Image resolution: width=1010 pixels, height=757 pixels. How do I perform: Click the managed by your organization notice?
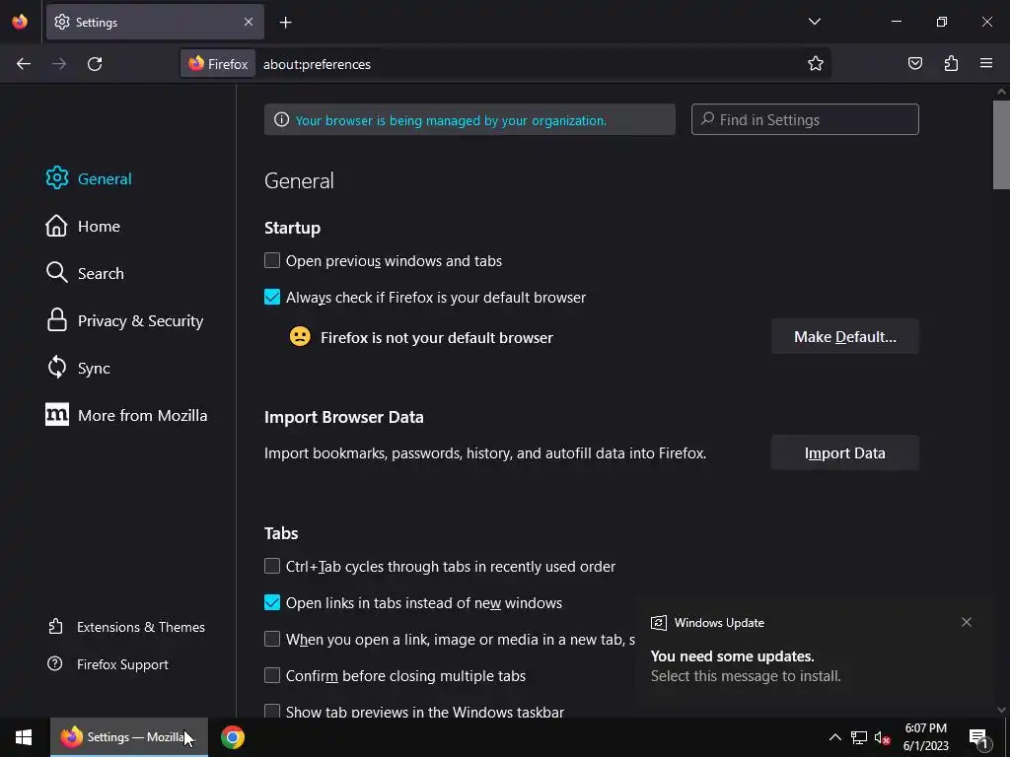click(469, 119)
